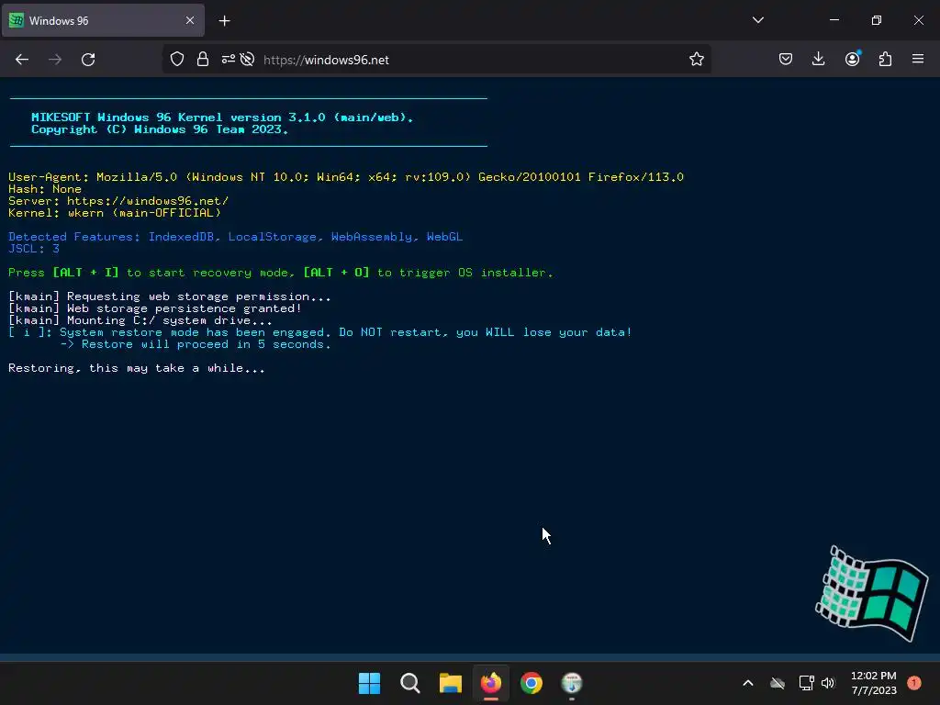Viewport: 940px width, 705px height.
Task: Bookmark this page with the star
Action: click(696, 60)
